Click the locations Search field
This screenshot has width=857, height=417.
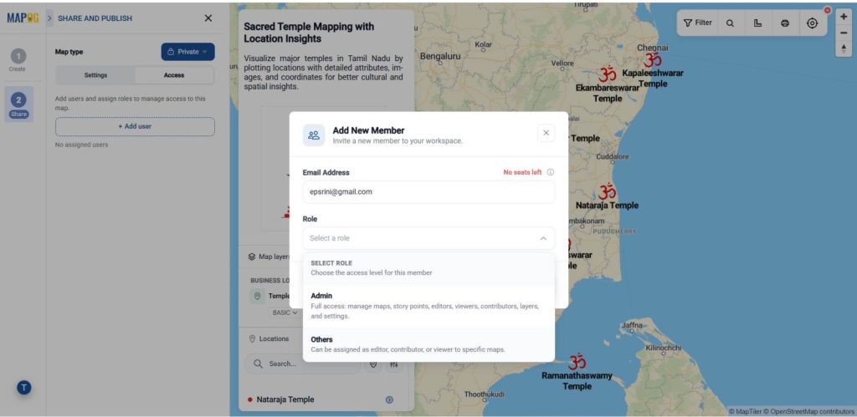pos(302,364)
